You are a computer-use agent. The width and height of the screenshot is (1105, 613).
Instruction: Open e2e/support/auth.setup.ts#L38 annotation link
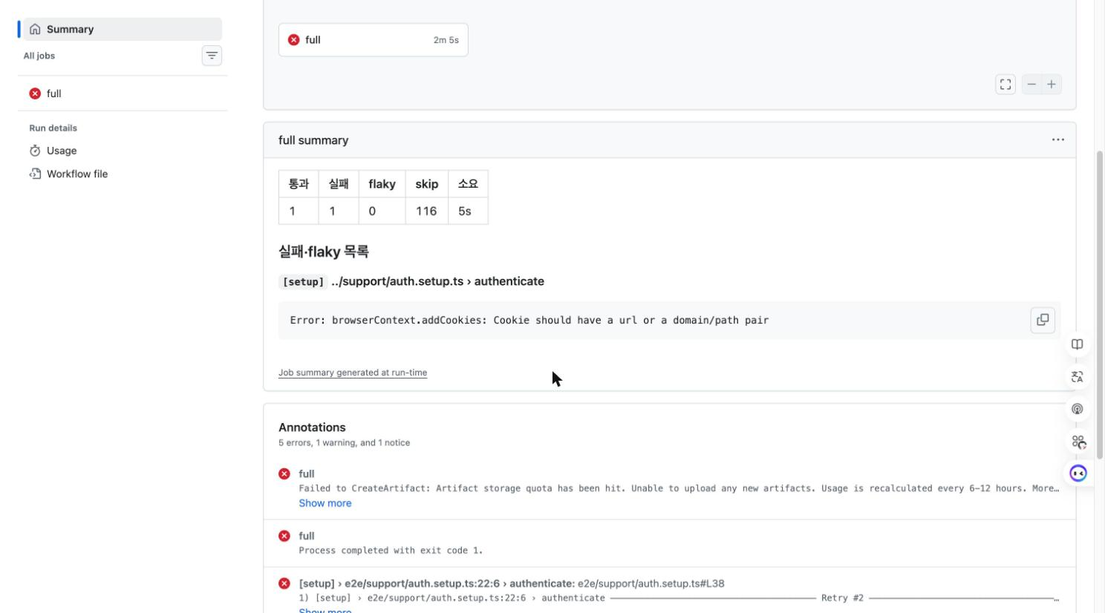pos(651,583)
